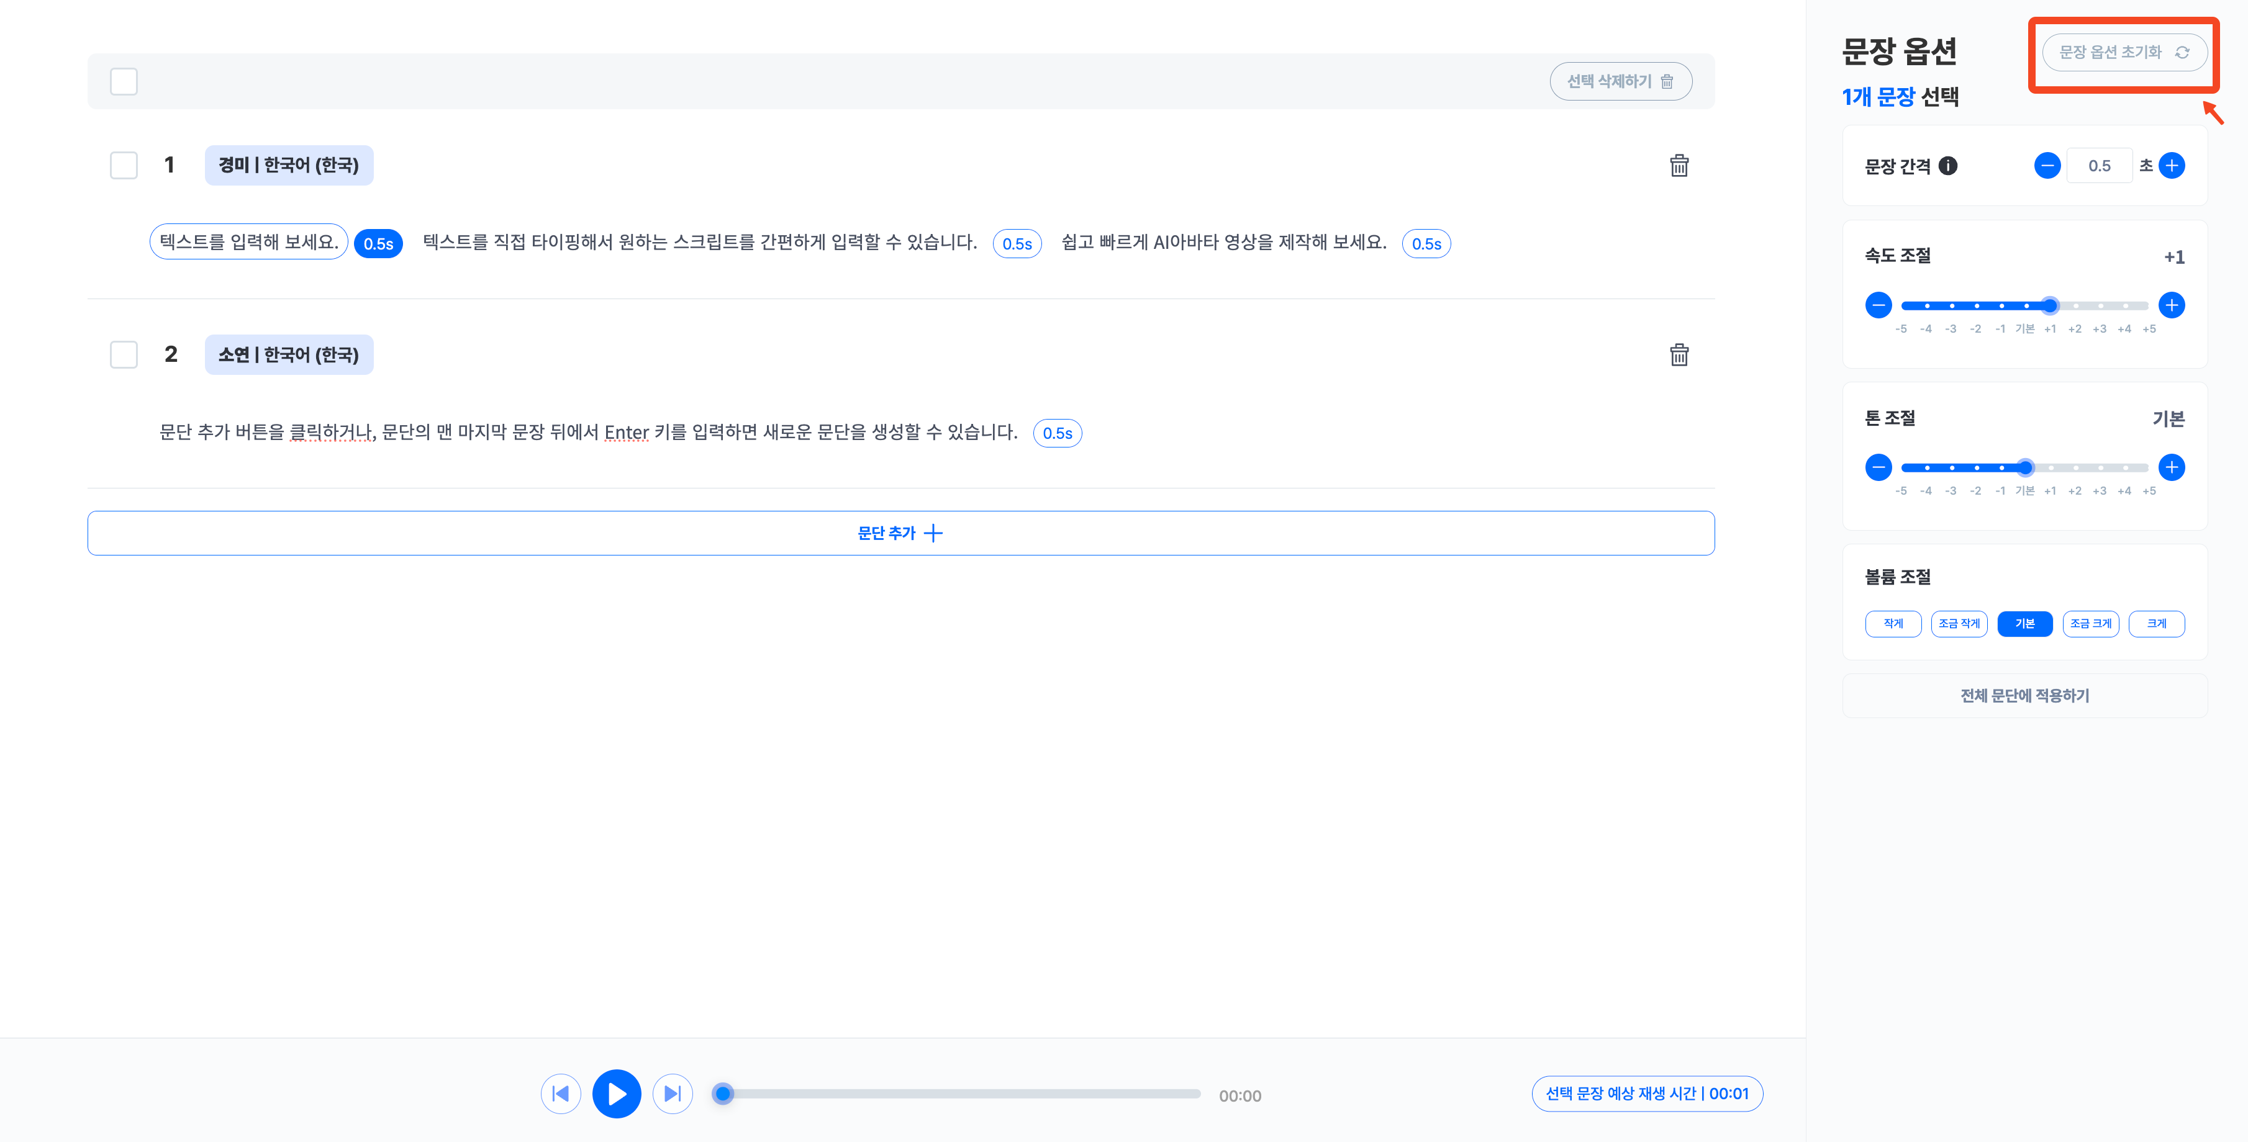Image resolution: width=2248 pixels, height=1142 pixels.
Task: Open the 경미 | 한국어 voice selector
Action: (289, 165)
